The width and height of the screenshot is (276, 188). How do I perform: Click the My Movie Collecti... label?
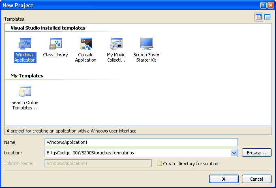tap(116, 58)
